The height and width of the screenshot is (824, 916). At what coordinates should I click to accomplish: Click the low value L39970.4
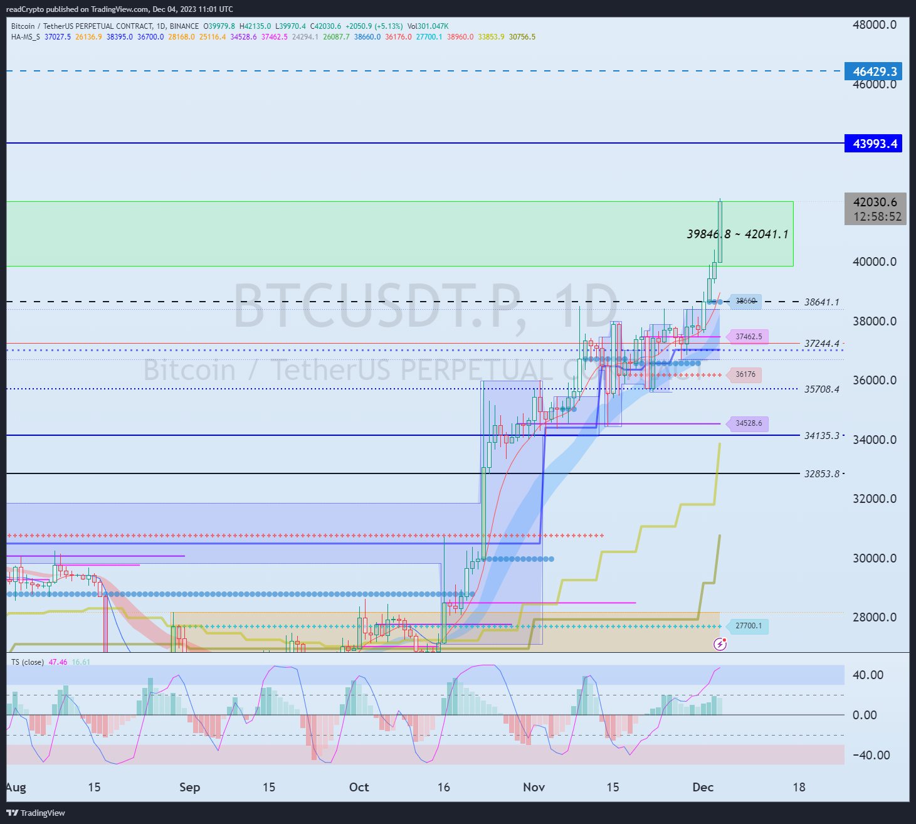[290, 26]
